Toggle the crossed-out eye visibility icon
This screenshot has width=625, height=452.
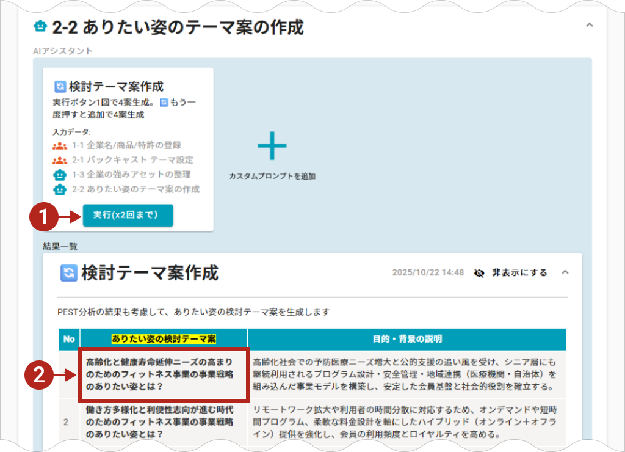click(x=479, y=273)
